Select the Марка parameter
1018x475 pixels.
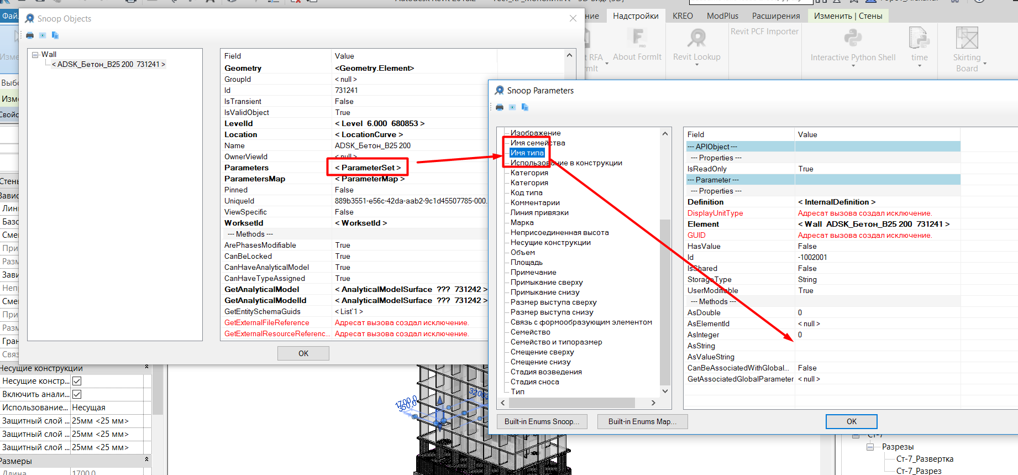(x=522, y=222)
